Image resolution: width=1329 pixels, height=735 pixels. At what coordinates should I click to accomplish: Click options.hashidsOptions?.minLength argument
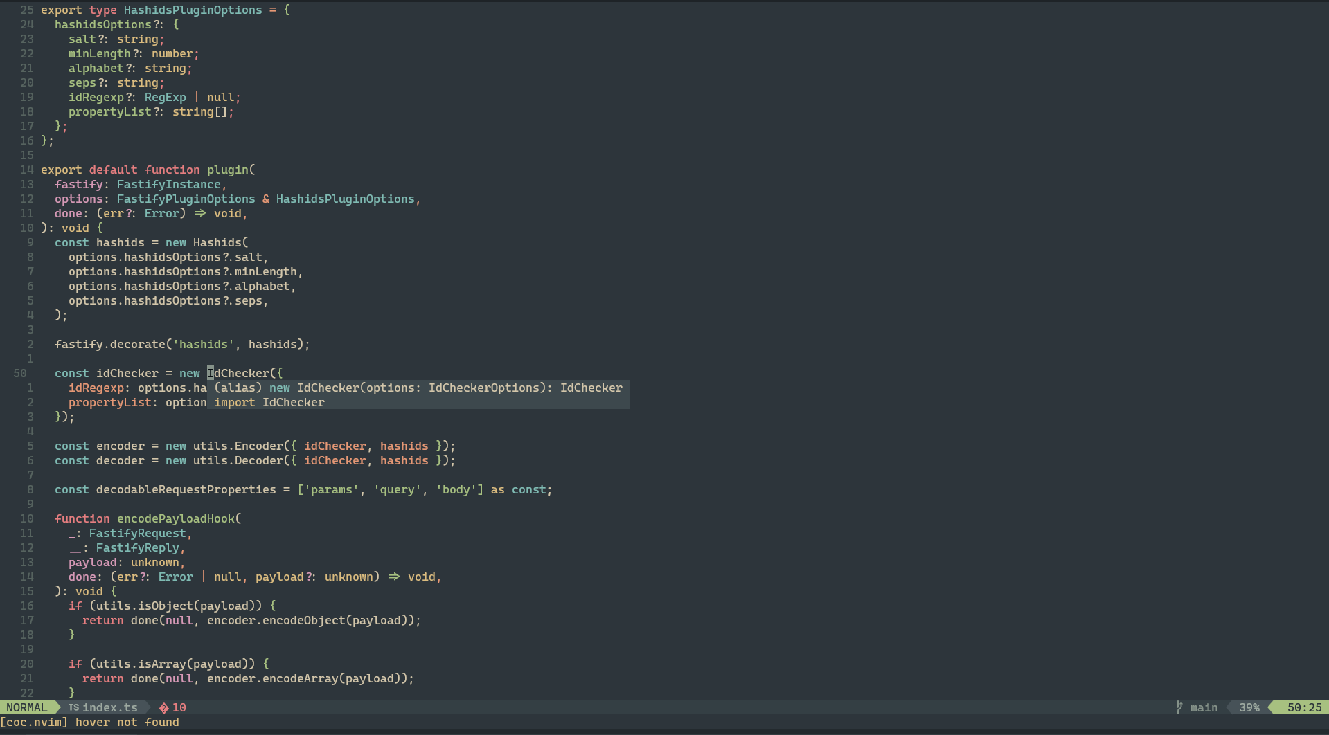(183, 271)
